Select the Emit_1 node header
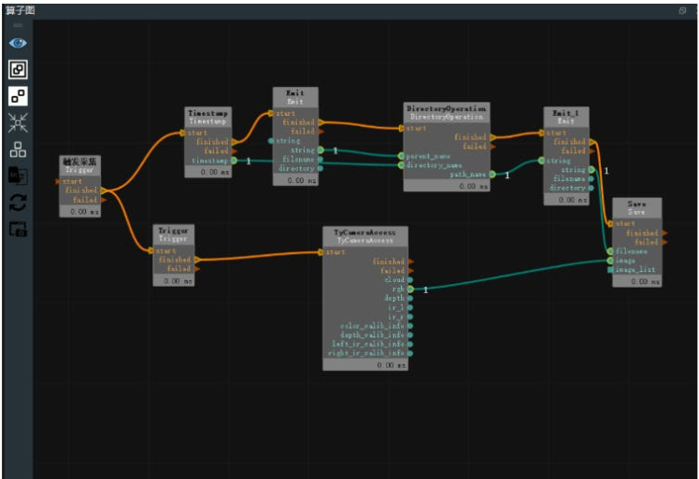699x479 pixels. (x=566, y=117)
